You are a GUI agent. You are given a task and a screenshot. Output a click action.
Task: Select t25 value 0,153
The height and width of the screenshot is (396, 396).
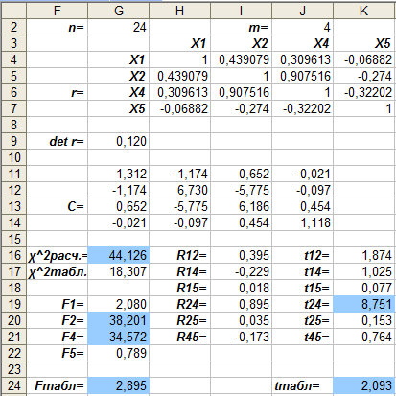point(363,320)
